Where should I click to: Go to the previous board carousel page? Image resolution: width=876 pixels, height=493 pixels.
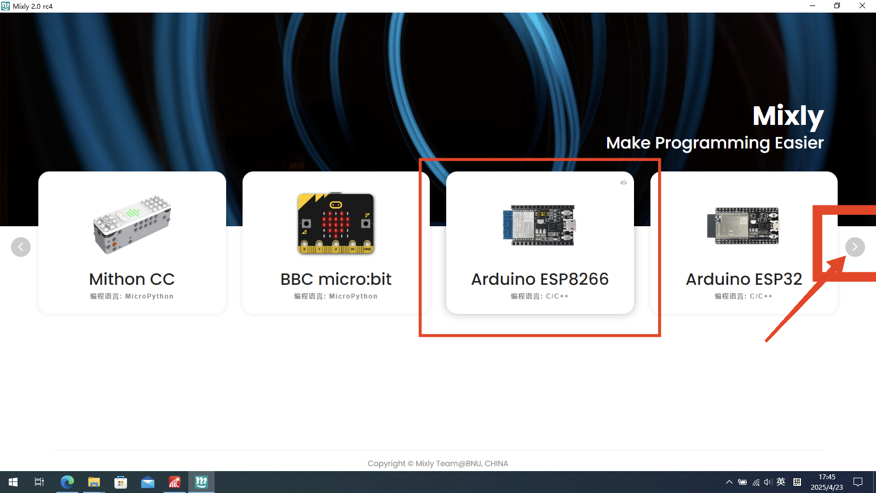coord(21,247)
